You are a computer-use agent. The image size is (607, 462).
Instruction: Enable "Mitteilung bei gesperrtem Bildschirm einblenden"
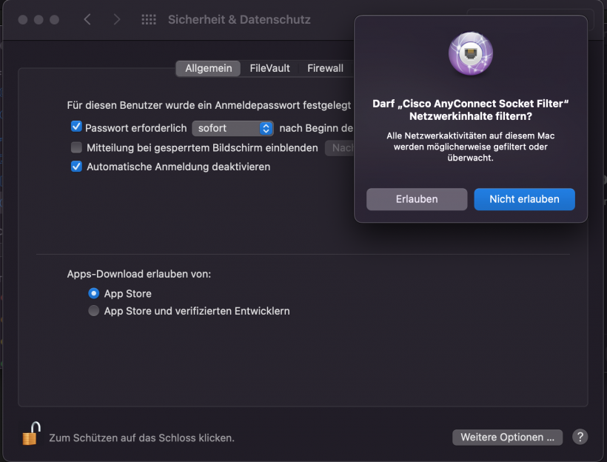click(x=76, y=147)
